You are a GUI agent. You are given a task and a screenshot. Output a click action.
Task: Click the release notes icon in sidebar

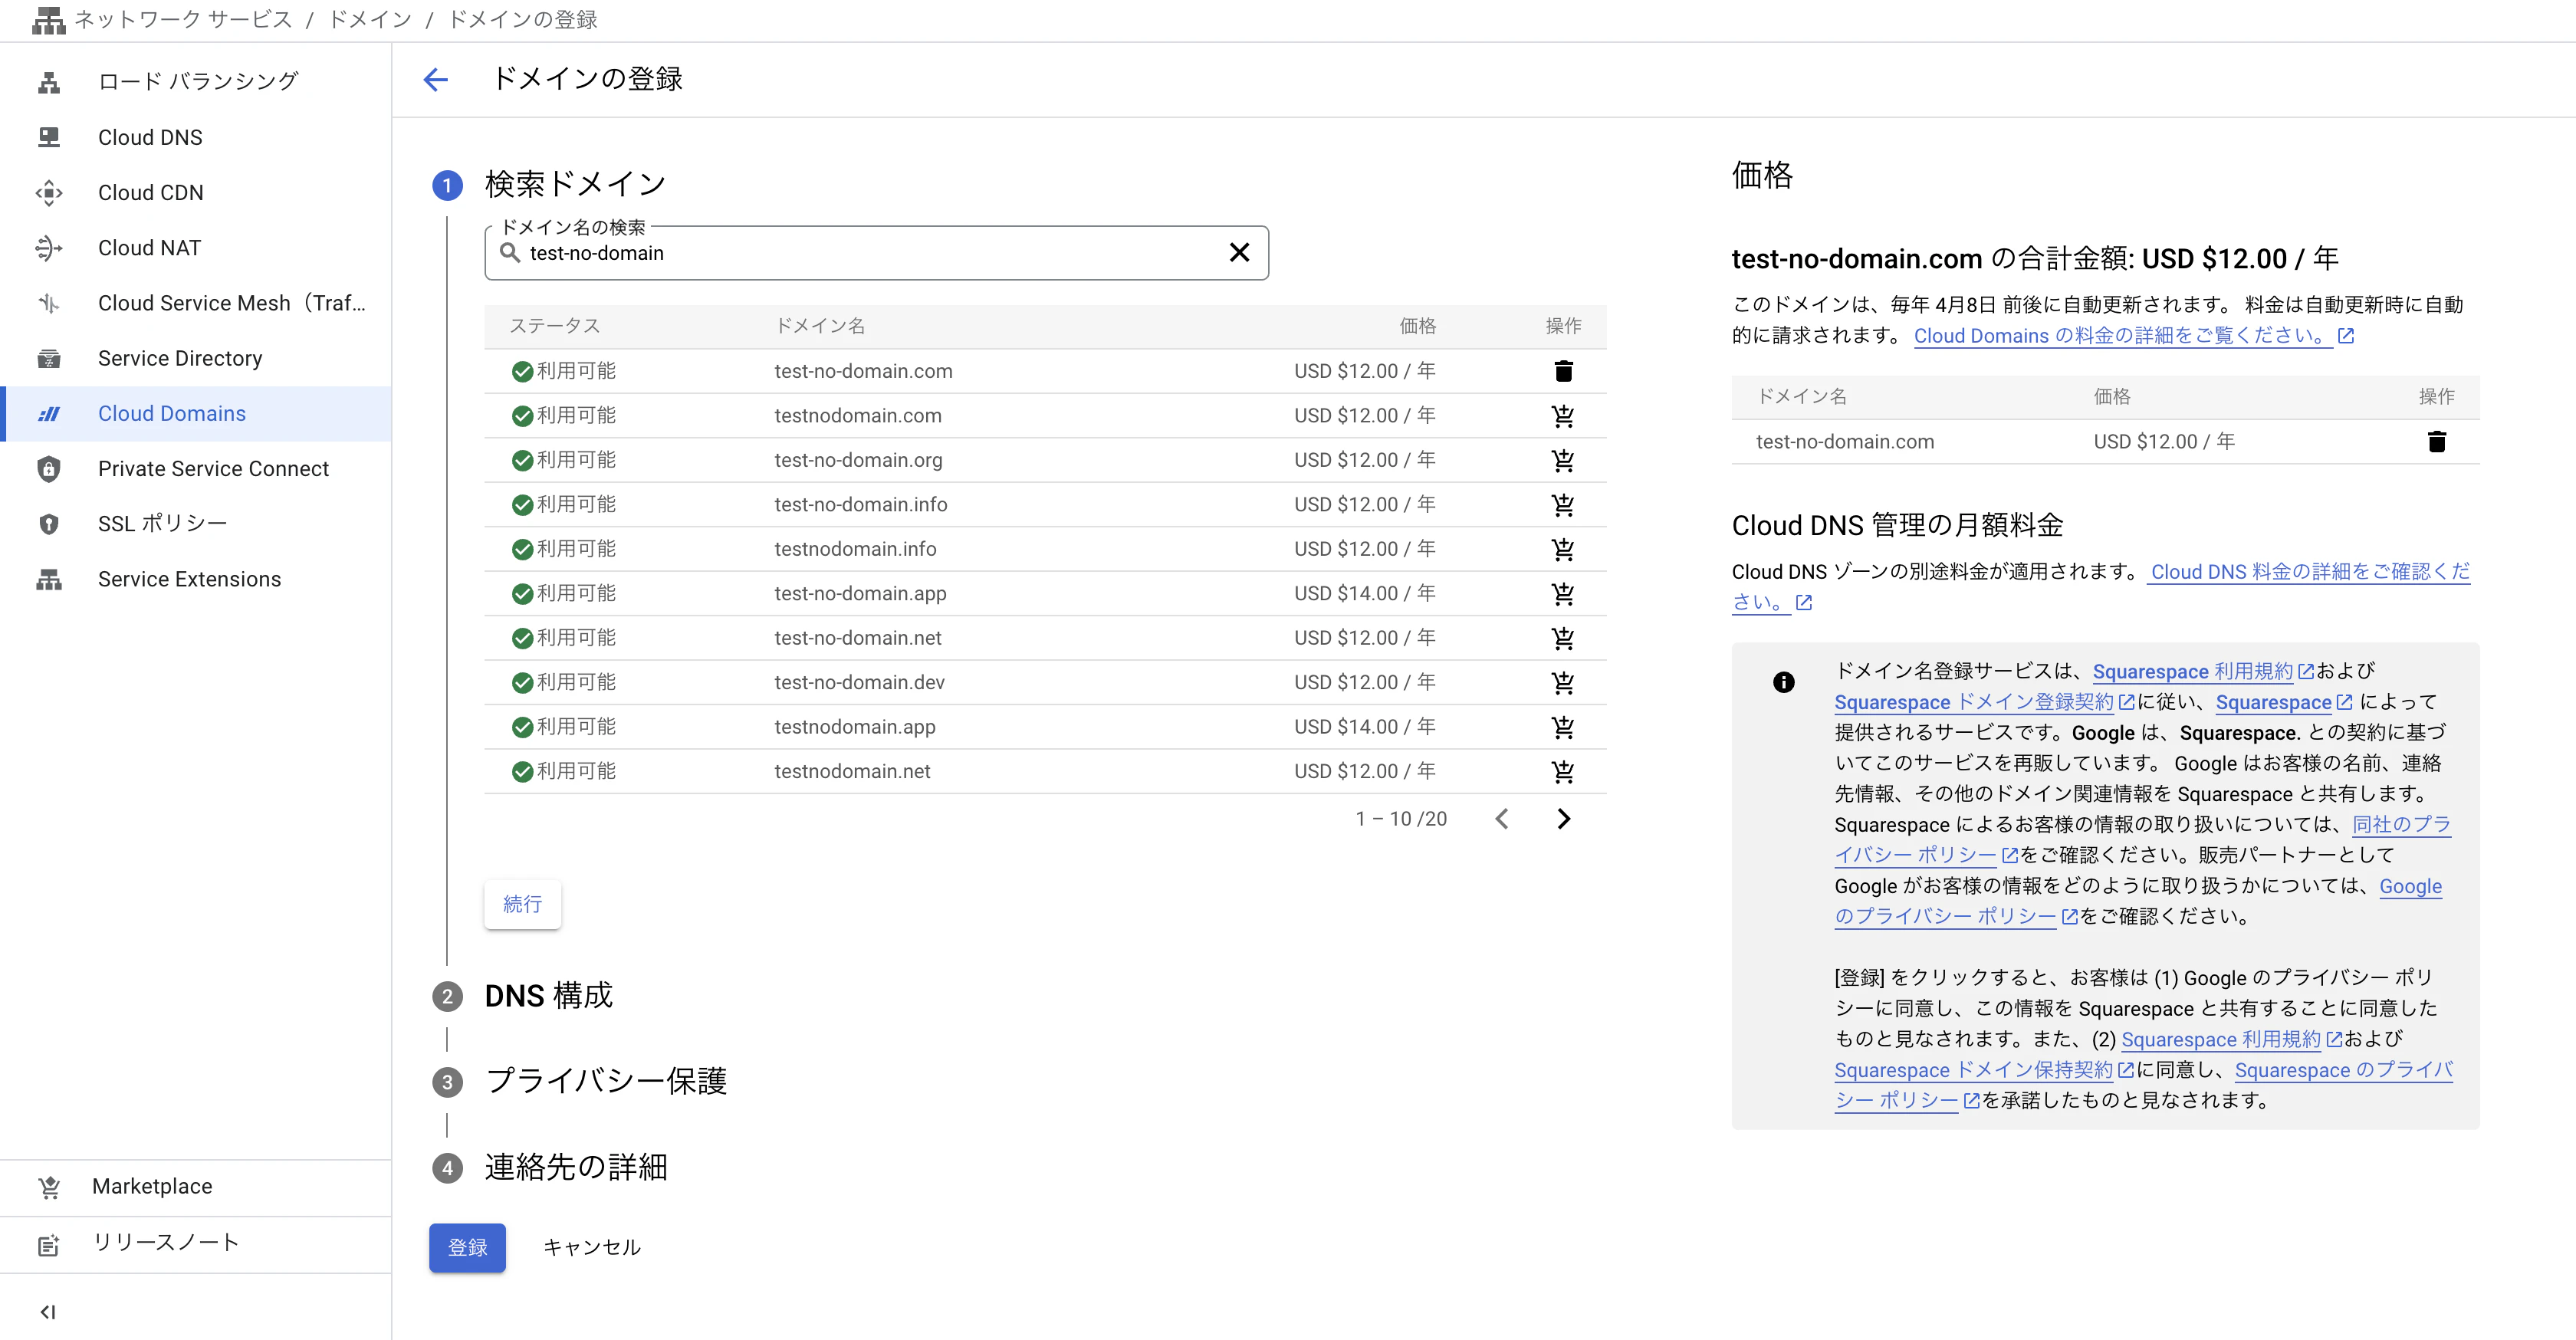[49, 1244]
